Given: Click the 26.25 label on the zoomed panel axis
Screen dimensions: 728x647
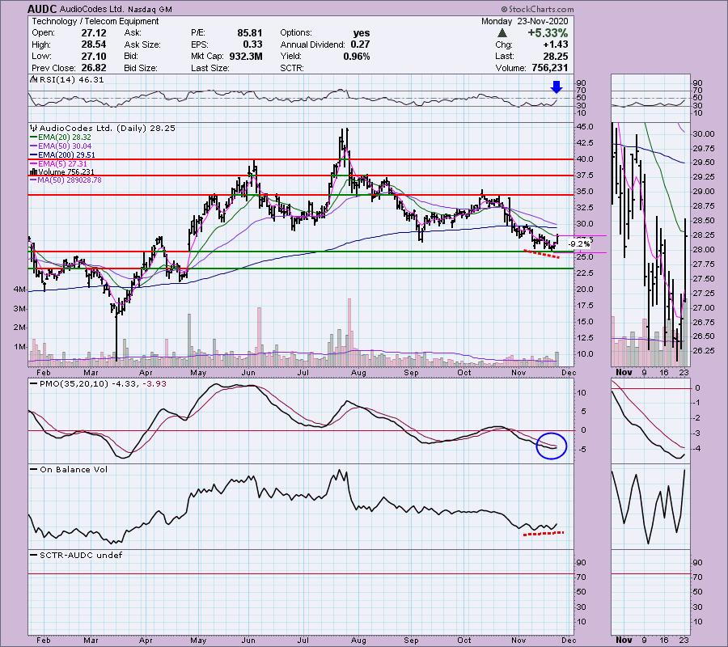Looking at the screenshot, I should click(x=704, y=350).
